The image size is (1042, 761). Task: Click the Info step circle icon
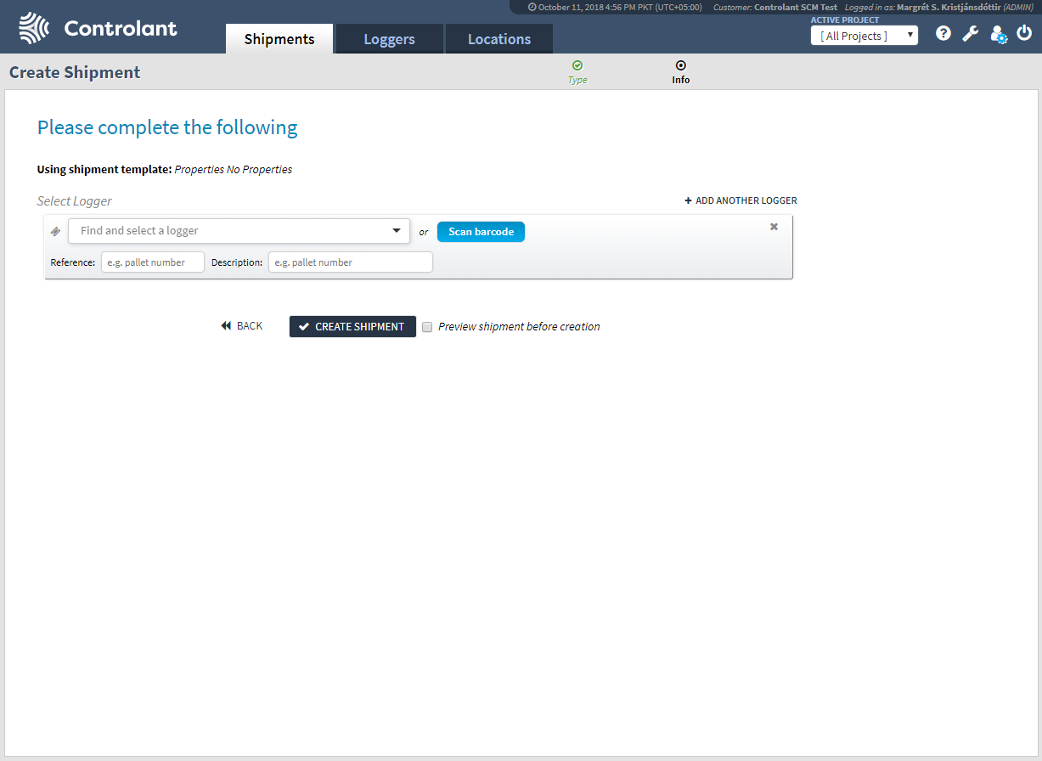coord(681,65)
